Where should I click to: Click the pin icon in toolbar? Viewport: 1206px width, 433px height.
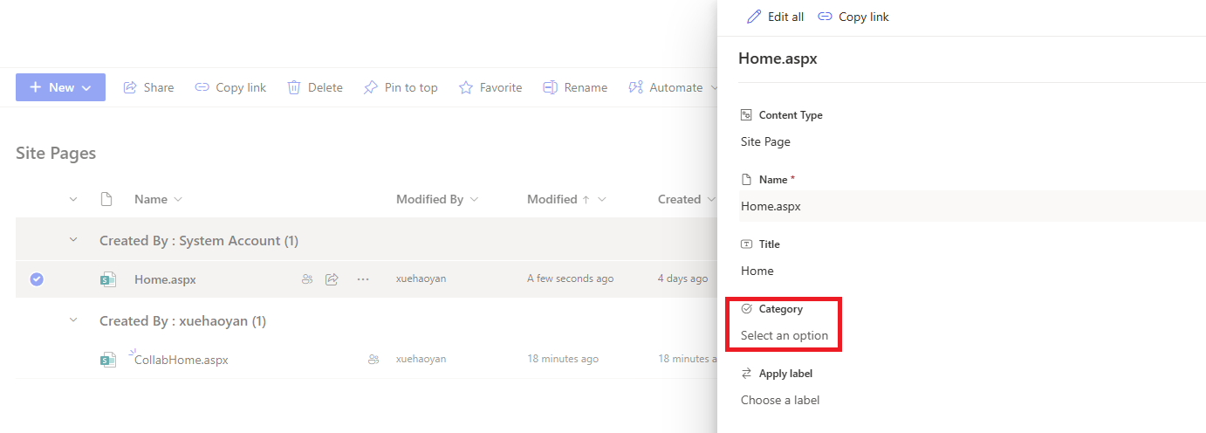coord(371,87)
